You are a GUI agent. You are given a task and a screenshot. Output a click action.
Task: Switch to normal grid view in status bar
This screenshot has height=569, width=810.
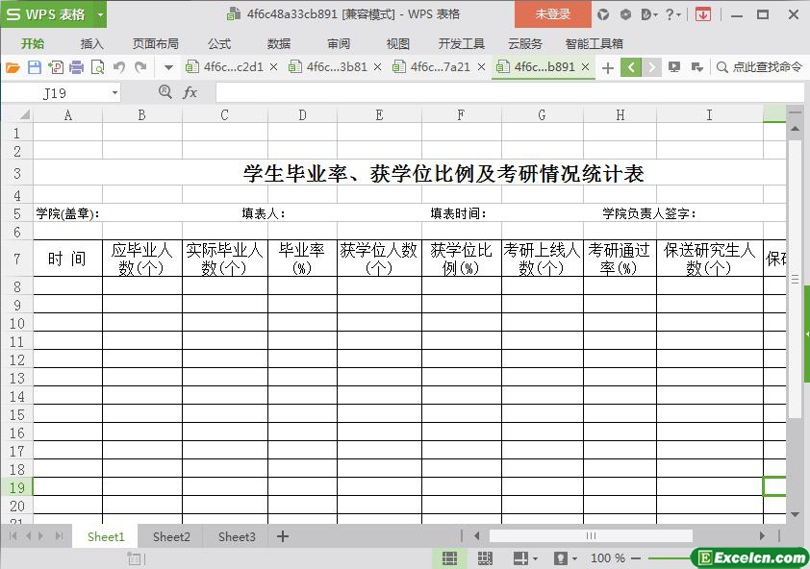point(449,558)
